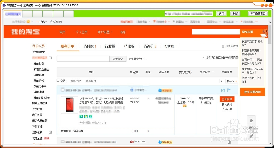274x148 pixels.
Task: Click the 更多问题咨询 button
Action: tap(252, 92)
